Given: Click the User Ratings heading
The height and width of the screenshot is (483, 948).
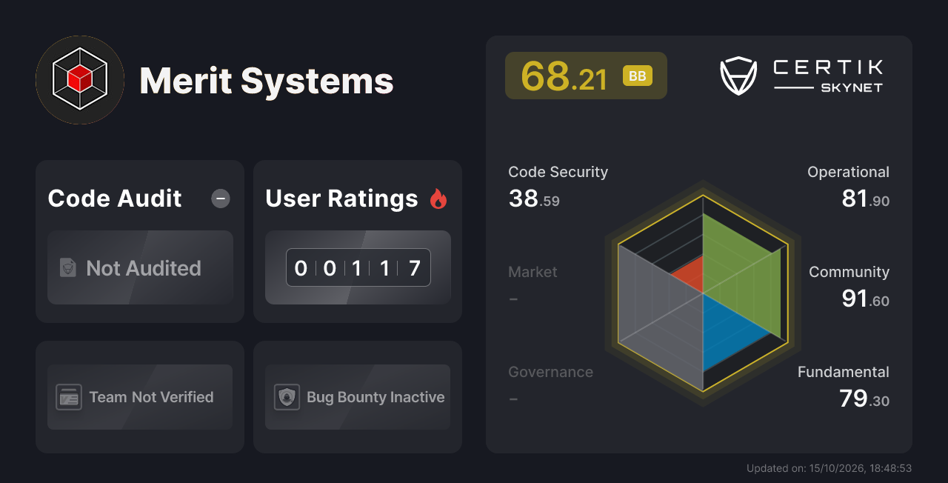Looking at the screenshot, I should [x=341, y=199].
